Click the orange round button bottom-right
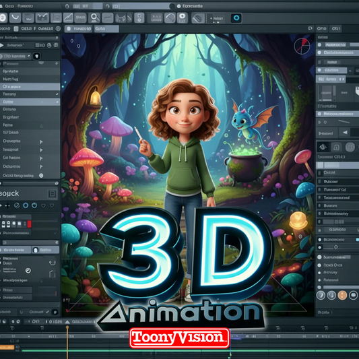The image size is (359, 359). [343, 296]
